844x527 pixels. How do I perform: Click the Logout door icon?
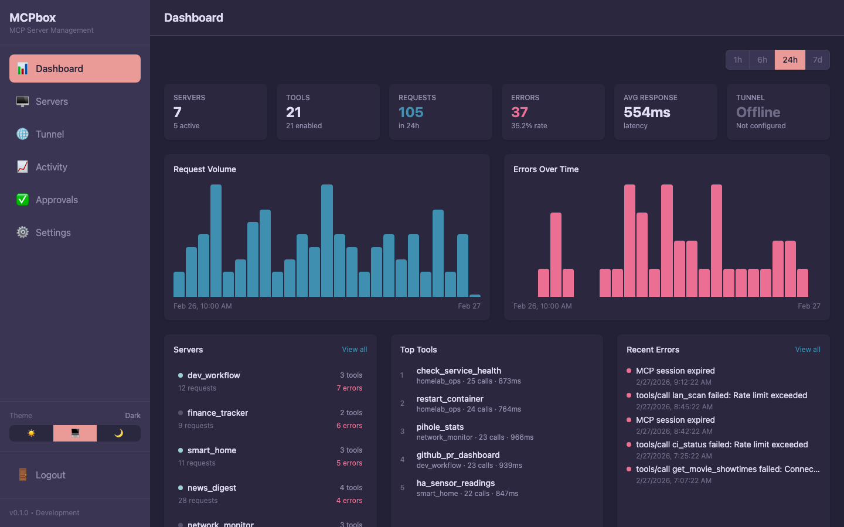pos(22,475)
